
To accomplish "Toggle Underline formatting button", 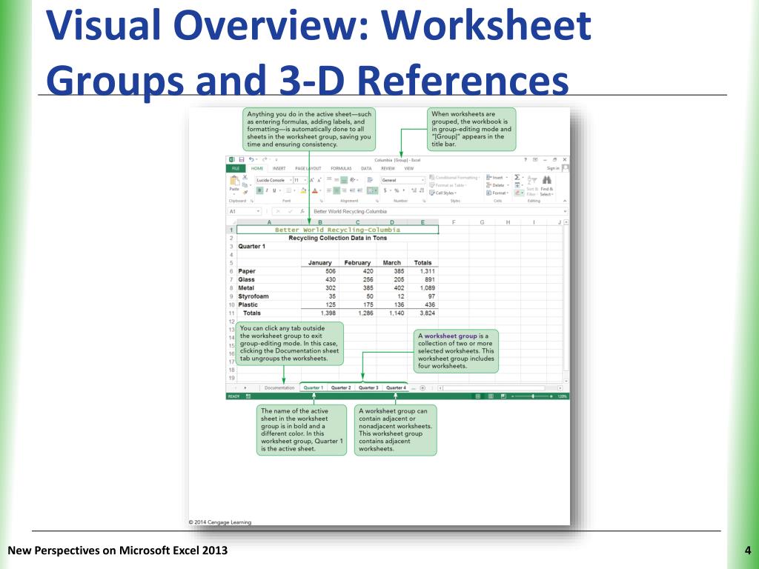I will click(274, 190).
